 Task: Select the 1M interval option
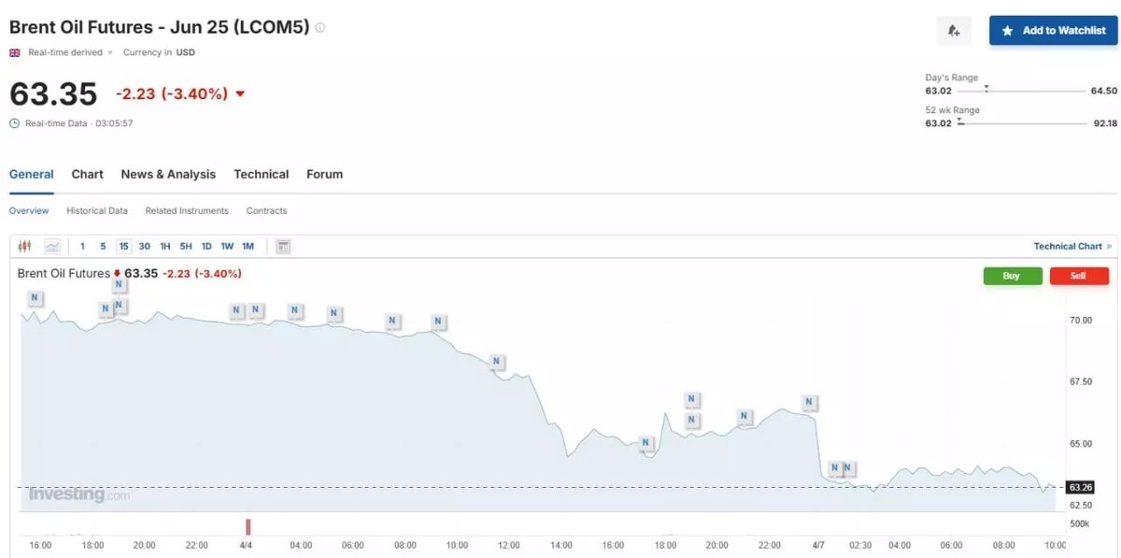click(x=248, y=247)
